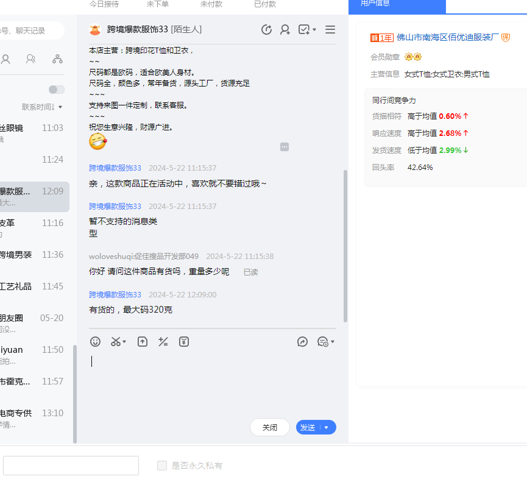Open the emoji picker in chat toolbar

95,342
